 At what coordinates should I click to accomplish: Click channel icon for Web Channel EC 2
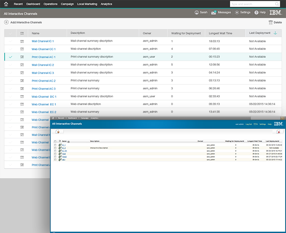pos(22,112)
